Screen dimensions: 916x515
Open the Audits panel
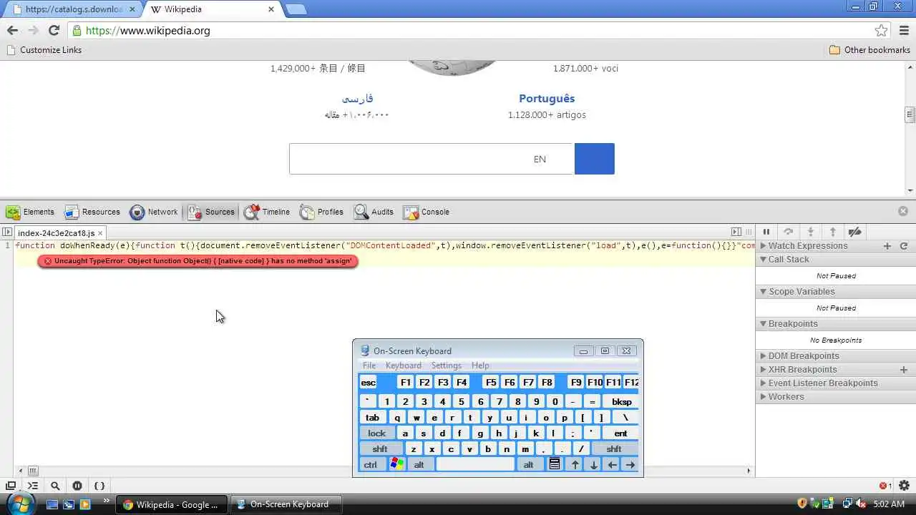[374, 212]
